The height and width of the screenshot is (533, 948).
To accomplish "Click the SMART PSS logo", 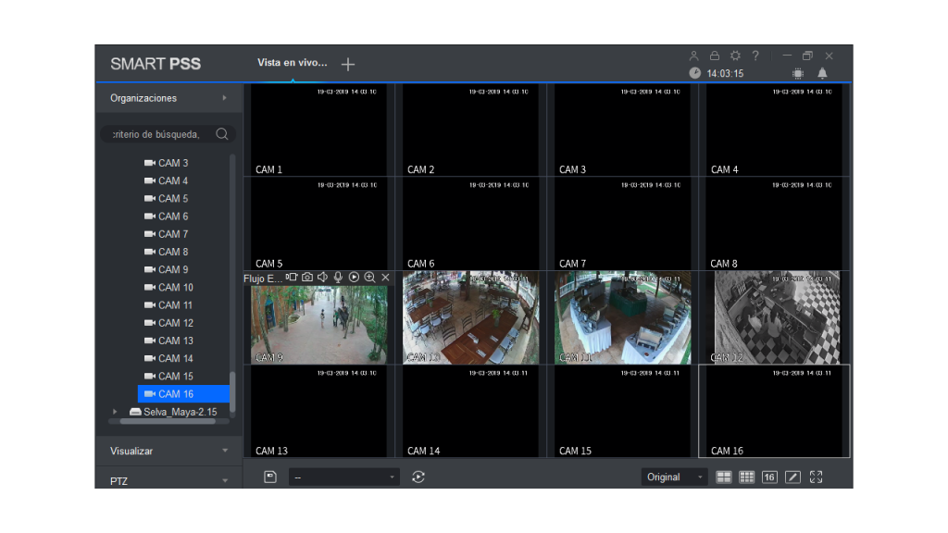I will (x=156, y=64).
